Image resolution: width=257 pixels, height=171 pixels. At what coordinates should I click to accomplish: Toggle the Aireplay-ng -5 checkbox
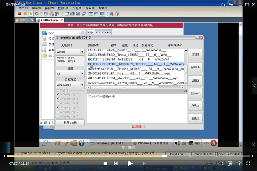[x=58, y=107]
